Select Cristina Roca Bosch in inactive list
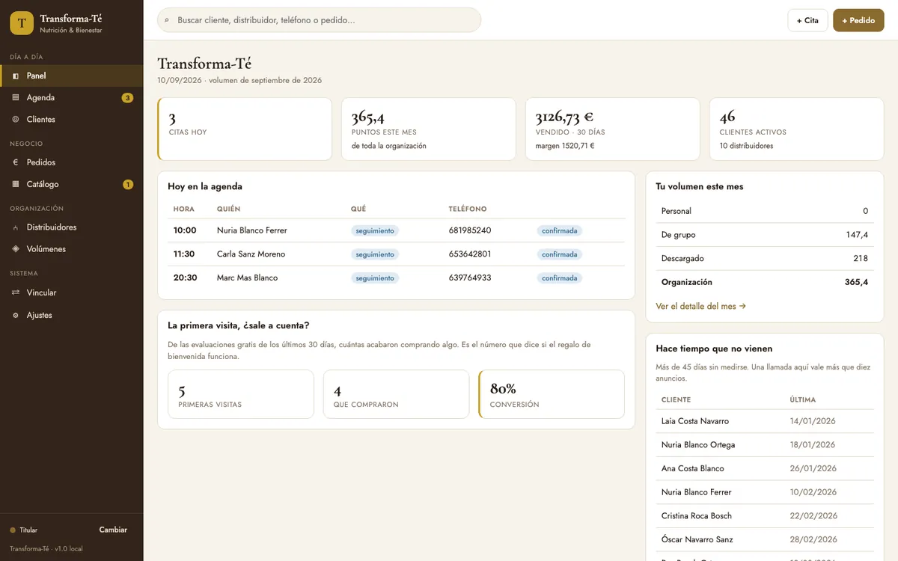This screenshot has height=561, width=898. (765, 516)
